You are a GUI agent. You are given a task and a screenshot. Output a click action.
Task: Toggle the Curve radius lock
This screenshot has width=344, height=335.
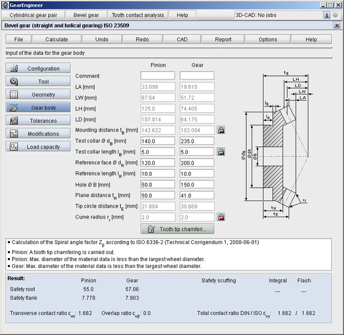pos(221,217)
